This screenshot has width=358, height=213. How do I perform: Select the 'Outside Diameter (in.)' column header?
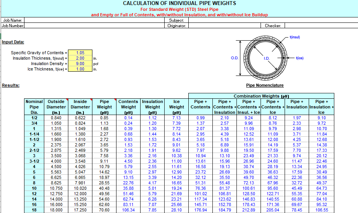[56, 107]
